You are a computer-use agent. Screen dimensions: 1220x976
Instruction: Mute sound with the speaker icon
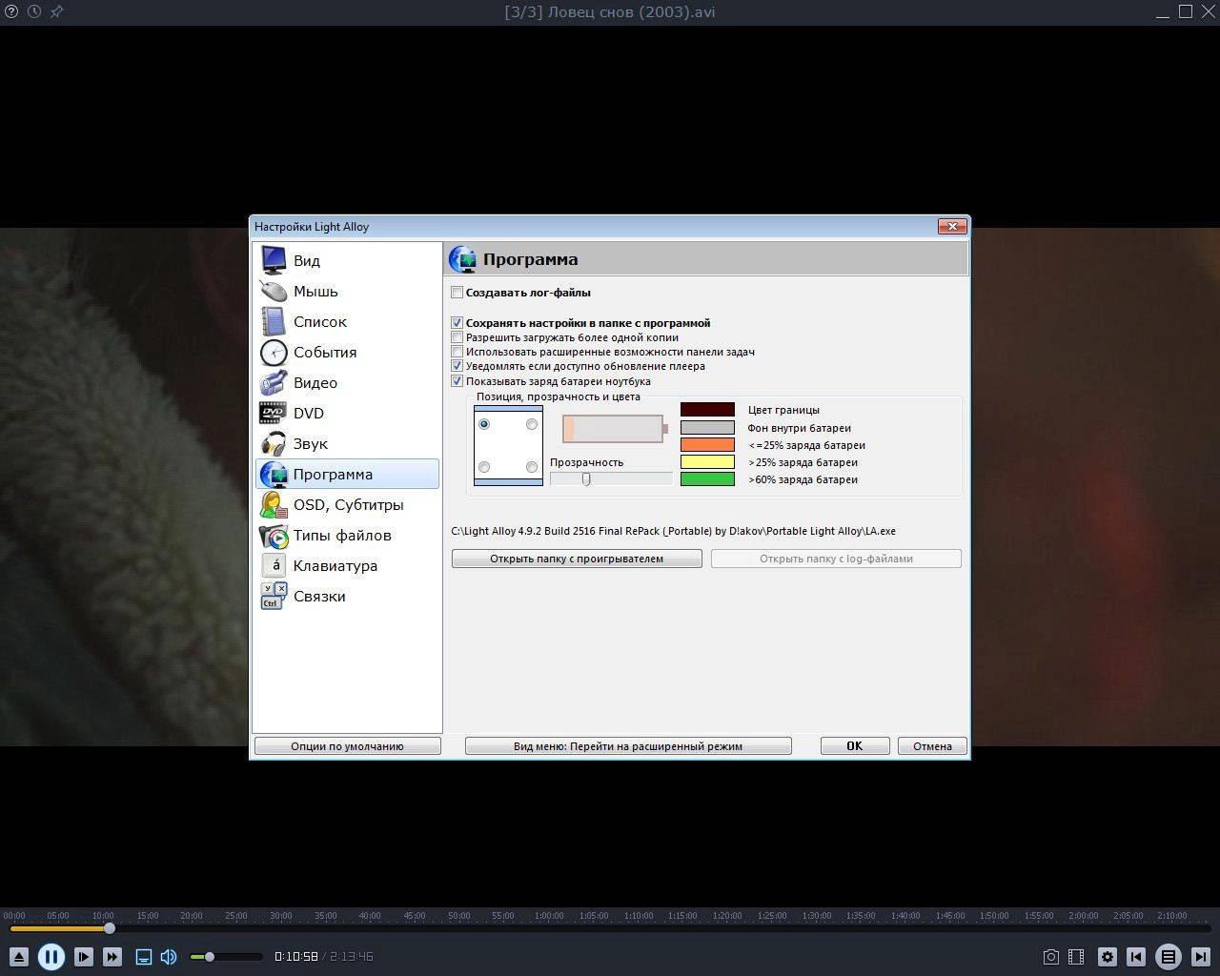[169, 957]
